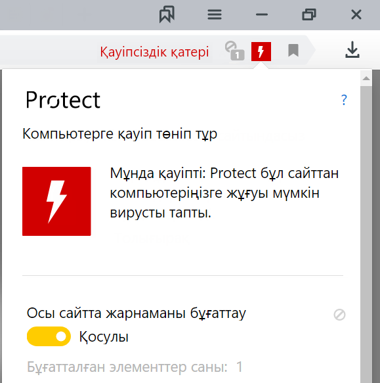This screenshot has height=383, width=380.
Task: Click the ad blocker icon with badge 1
Action: pyautogui.click(x=234, y=51)
